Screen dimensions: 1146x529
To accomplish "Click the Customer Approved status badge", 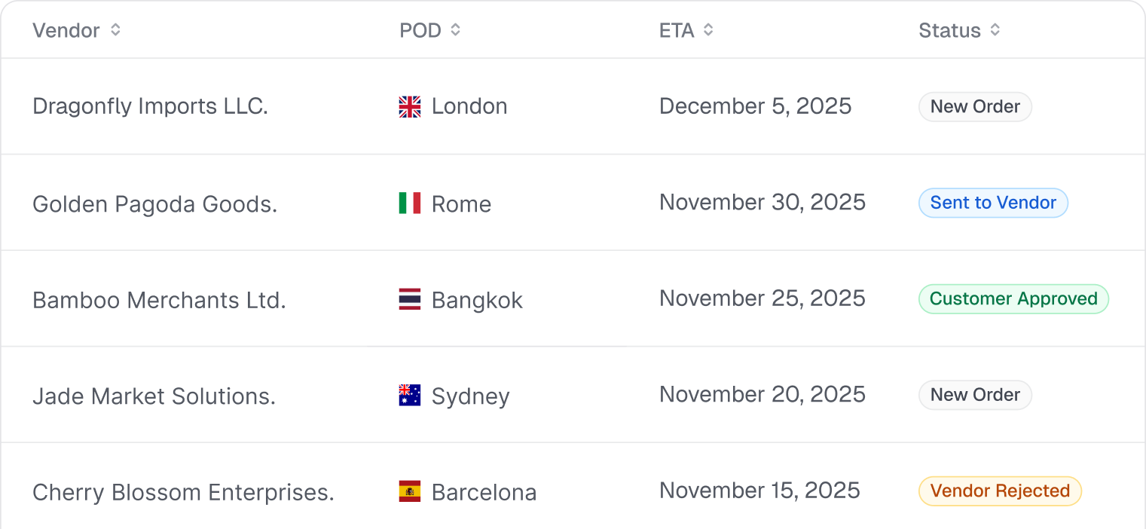I will (x=1013, y=299).
